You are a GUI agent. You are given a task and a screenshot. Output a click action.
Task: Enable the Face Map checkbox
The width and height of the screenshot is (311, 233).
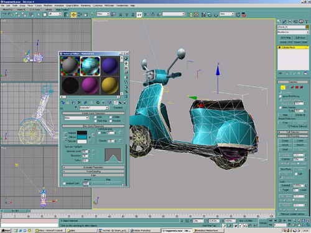tap(95, 121)
